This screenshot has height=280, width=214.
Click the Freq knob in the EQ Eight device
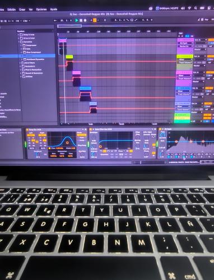[x=162, y=134]
